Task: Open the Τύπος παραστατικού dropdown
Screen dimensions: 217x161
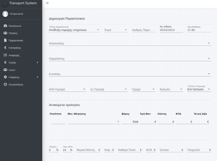Action: (x=74, y=30)
